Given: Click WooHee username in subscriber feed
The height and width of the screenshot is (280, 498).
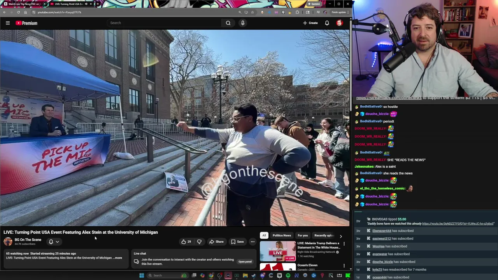Looking at the screenshot, I should tap(378, 247).
